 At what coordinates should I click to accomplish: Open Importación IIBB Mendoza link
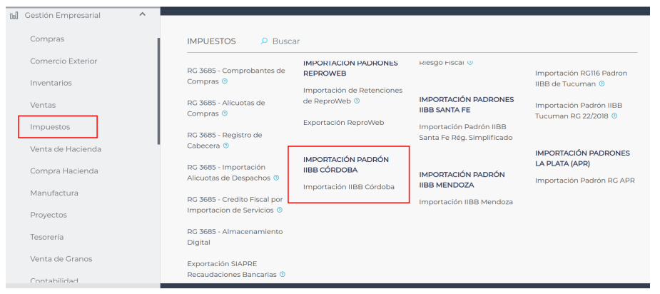coord(466,202)
